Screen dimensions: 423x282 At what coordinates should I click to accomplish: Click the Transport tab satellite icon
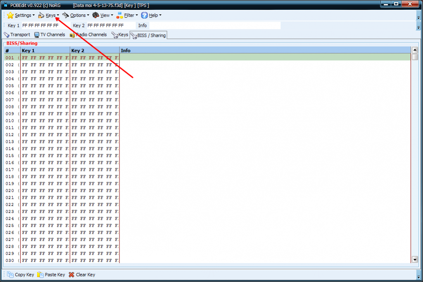pyautogui.click(x=7, y=35)
